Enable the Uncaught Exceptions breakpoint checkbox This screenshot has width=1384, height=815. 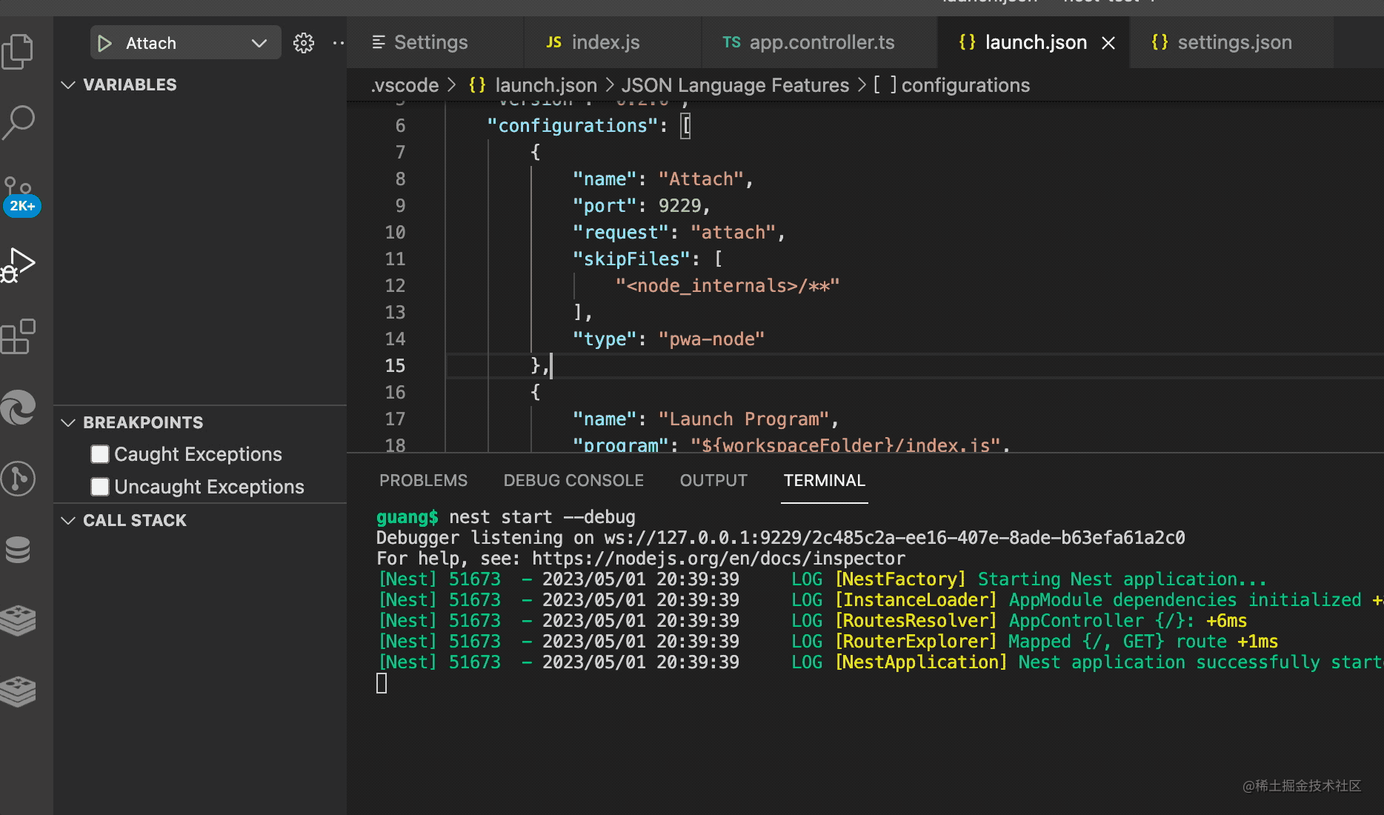point(100,487)
